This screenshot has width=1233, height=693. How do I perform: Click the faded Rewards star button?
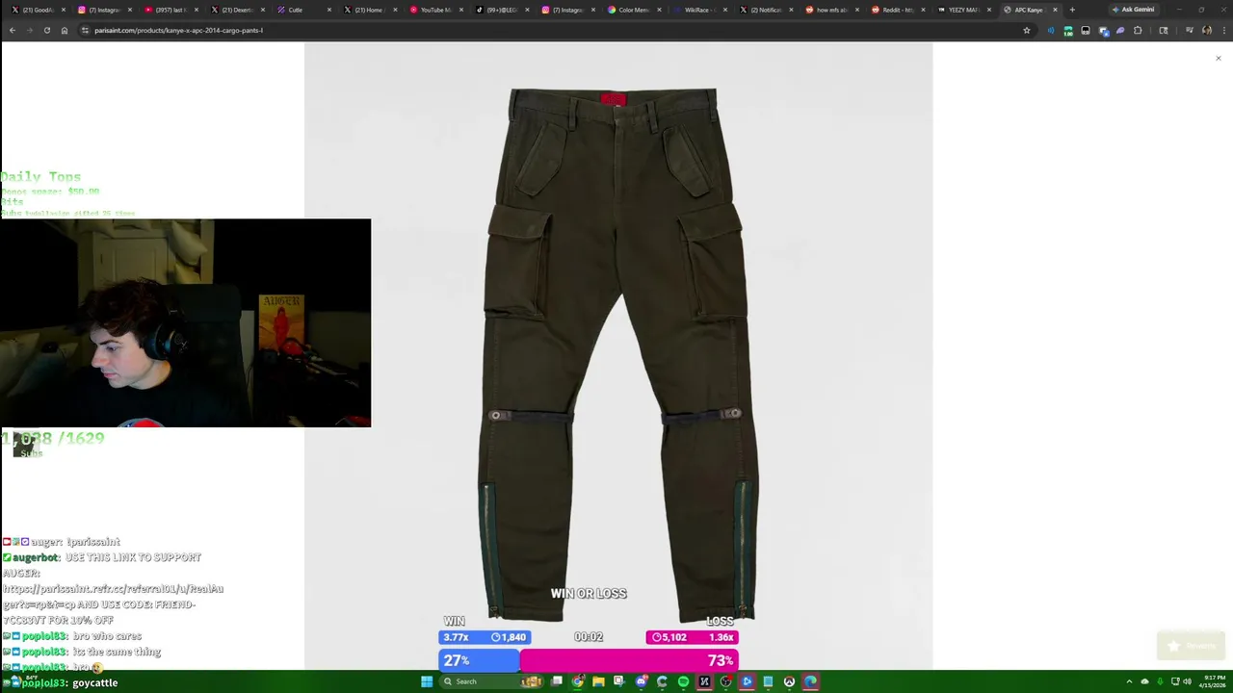[1191, 646]
